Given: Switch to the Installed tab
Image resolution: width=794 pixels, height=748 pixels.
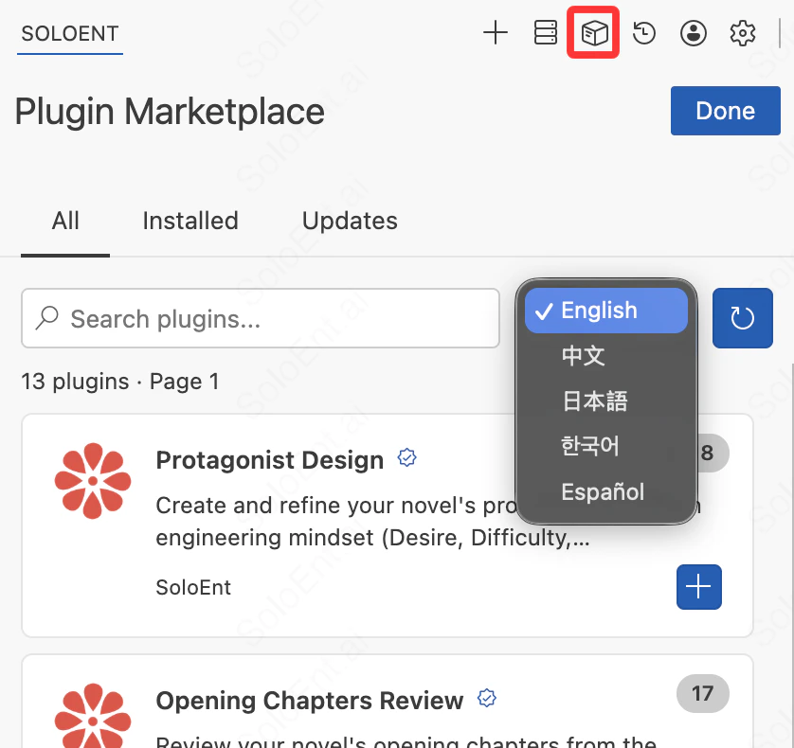Looking at the screenshot, I should coord(190,221).
